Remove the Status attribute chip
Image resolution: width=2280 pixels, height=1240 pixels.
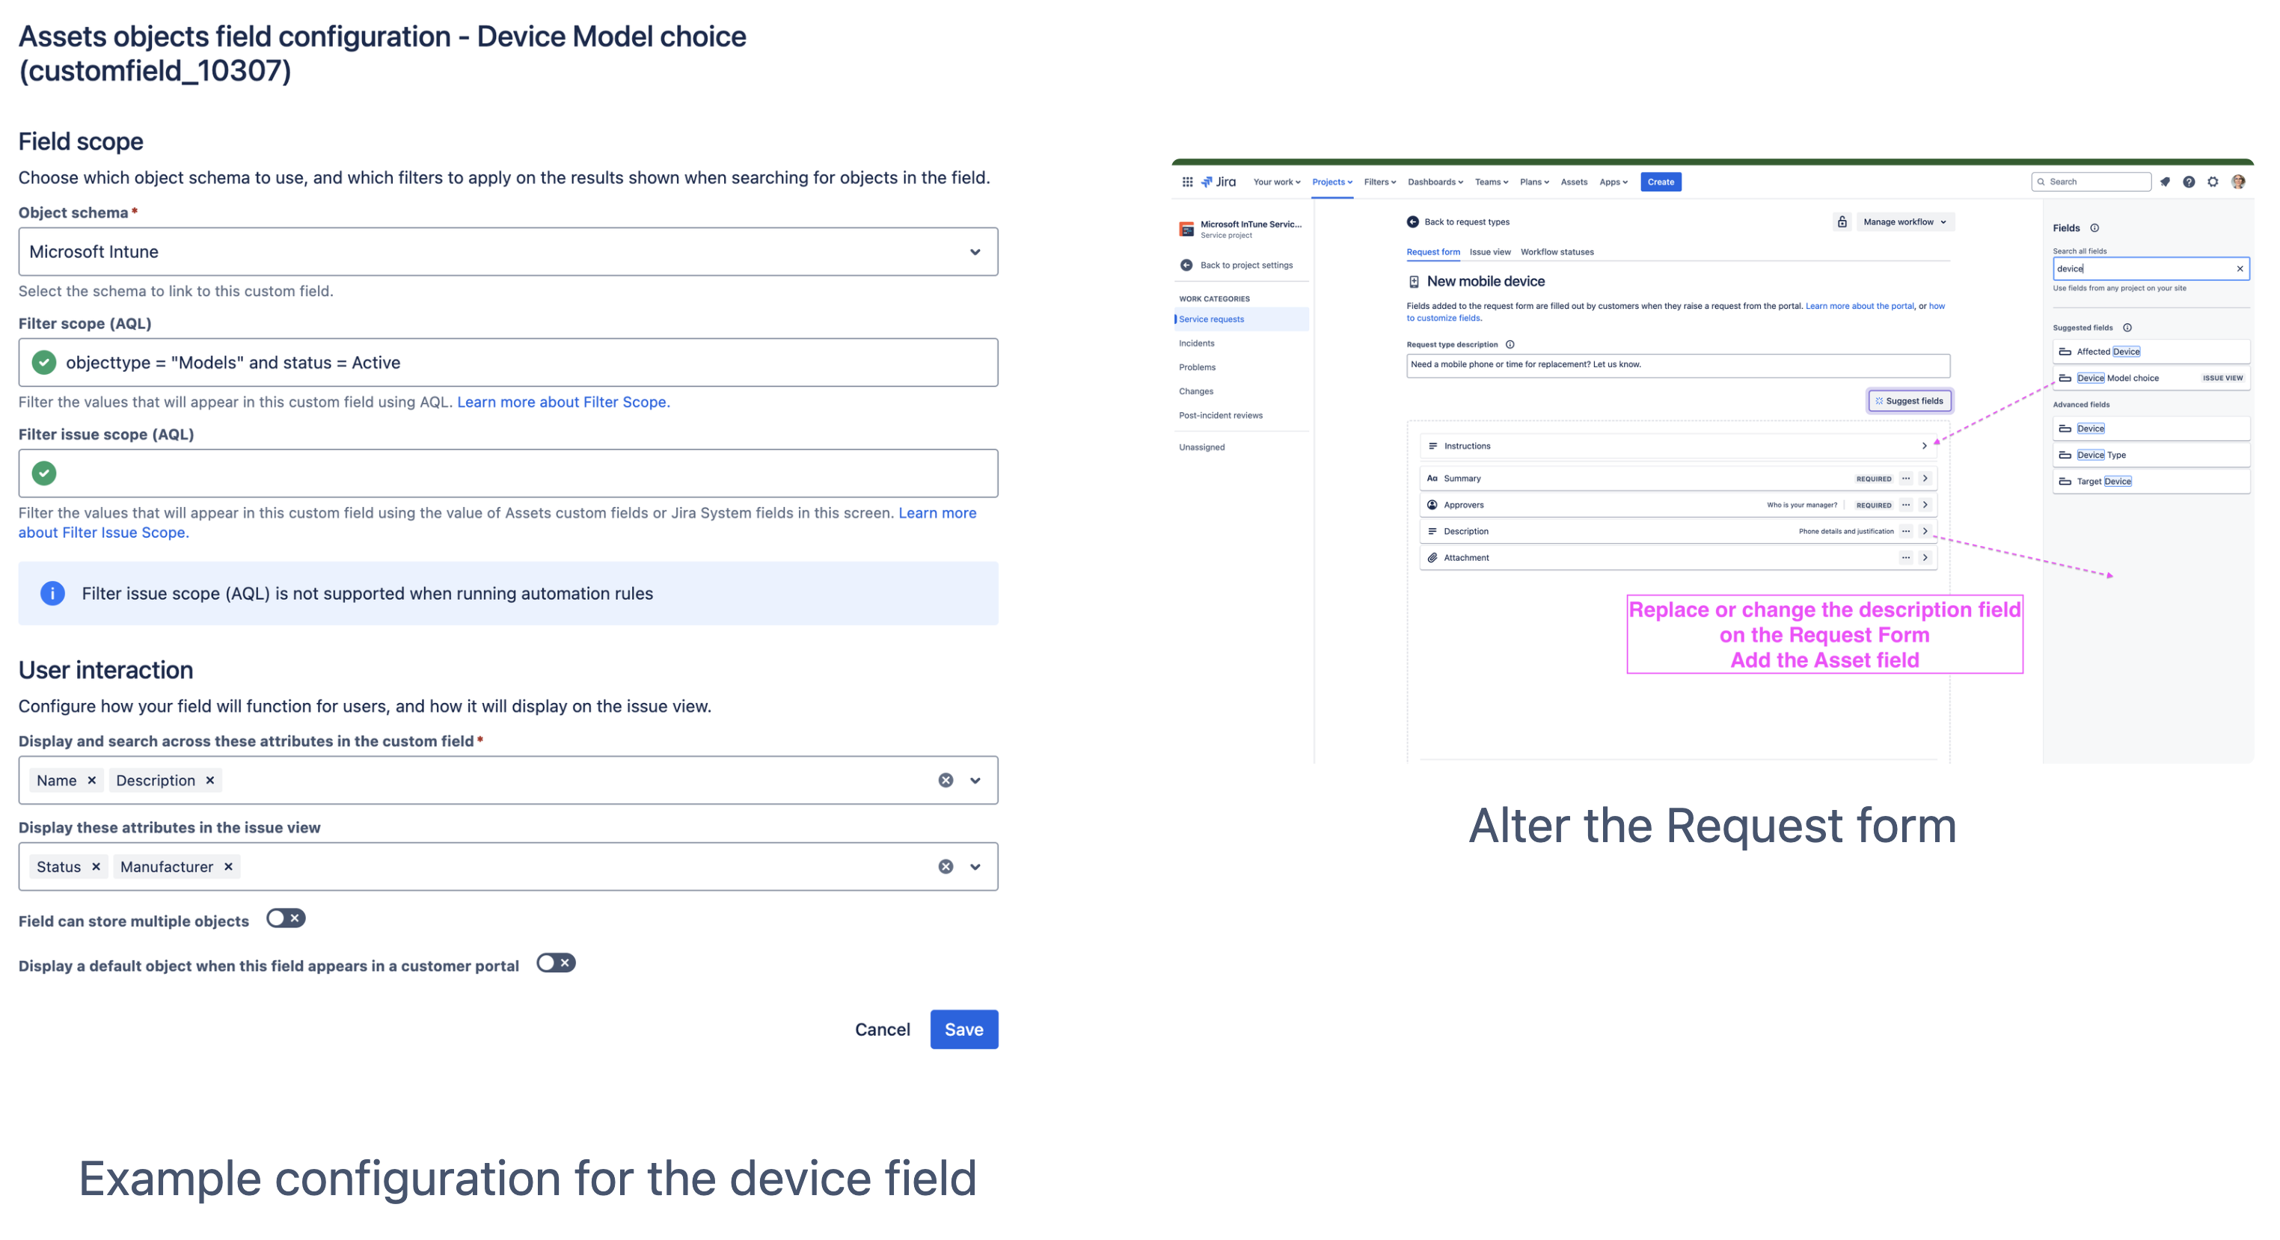[96, 865]
